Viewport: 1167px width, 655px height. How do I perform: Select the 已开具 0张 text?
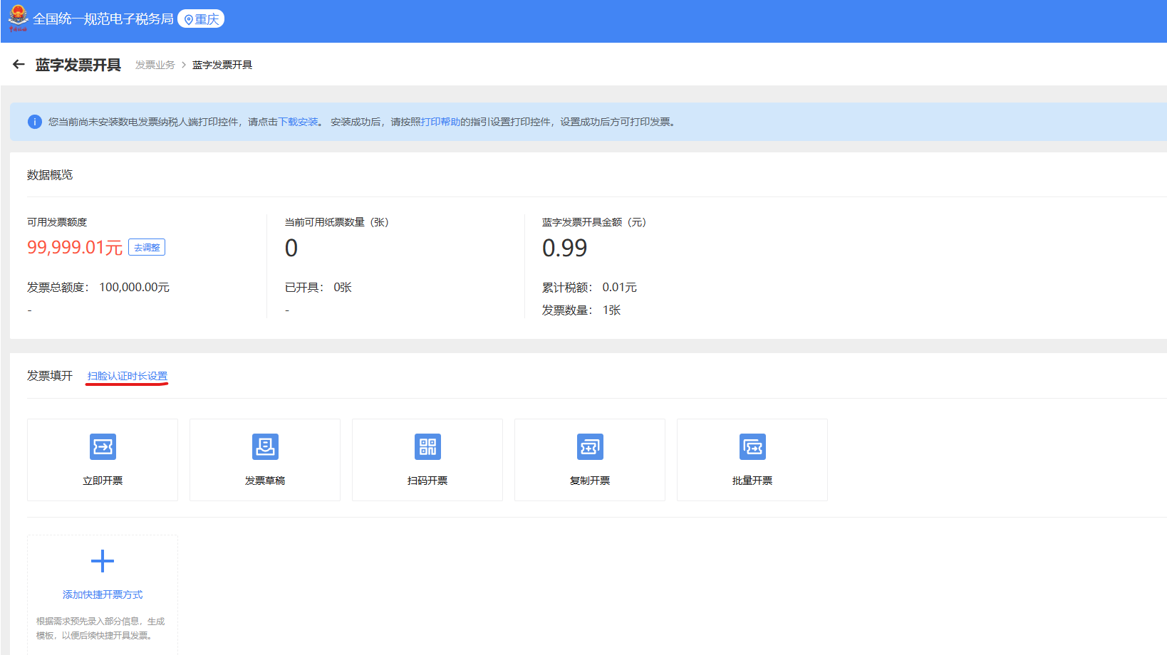318,287
